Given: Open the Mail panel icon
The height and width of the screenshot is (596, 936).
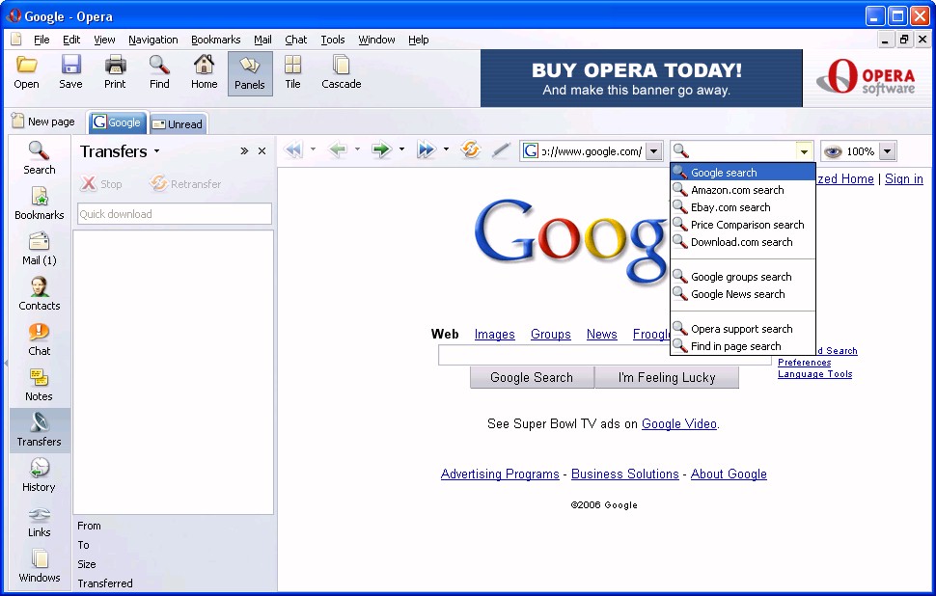Looking at the screenshot, I should coord(40,248).
